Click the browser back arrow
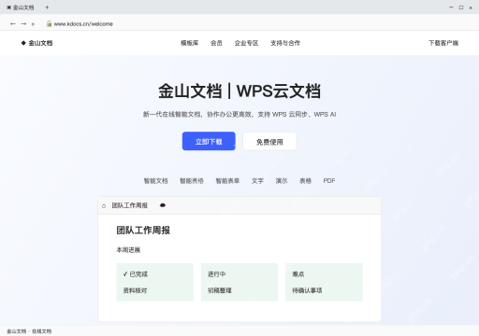This screenshot has width=479, height=336. (13, 23)
